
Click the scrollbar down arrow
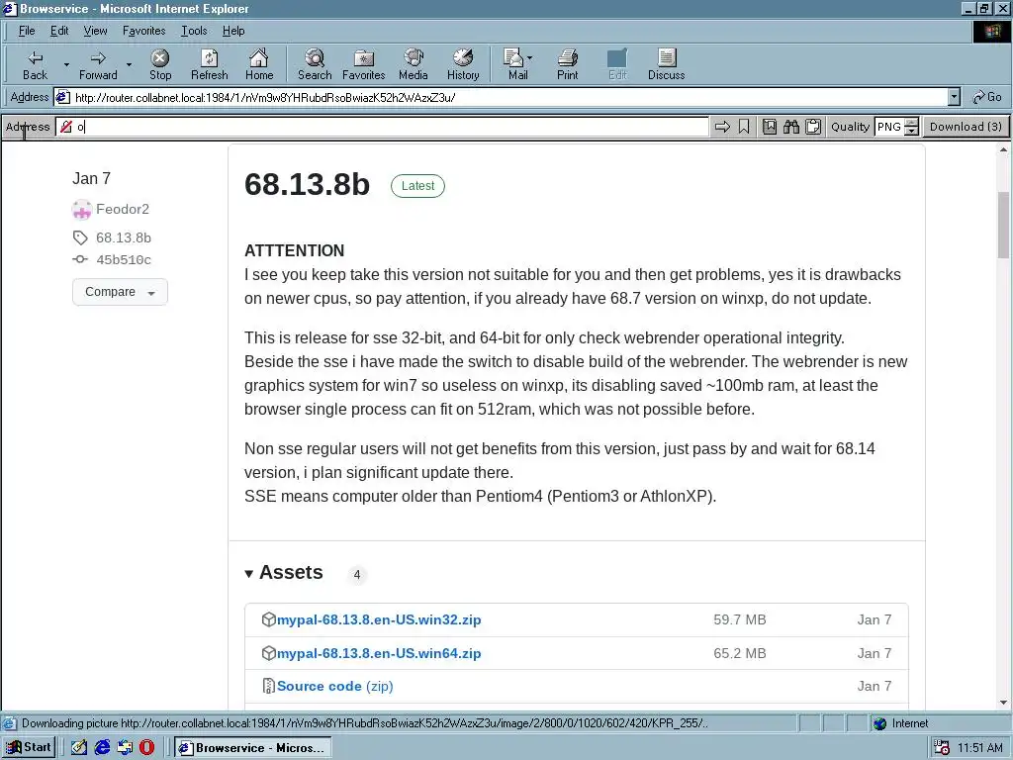click(x=1003, y=703)
